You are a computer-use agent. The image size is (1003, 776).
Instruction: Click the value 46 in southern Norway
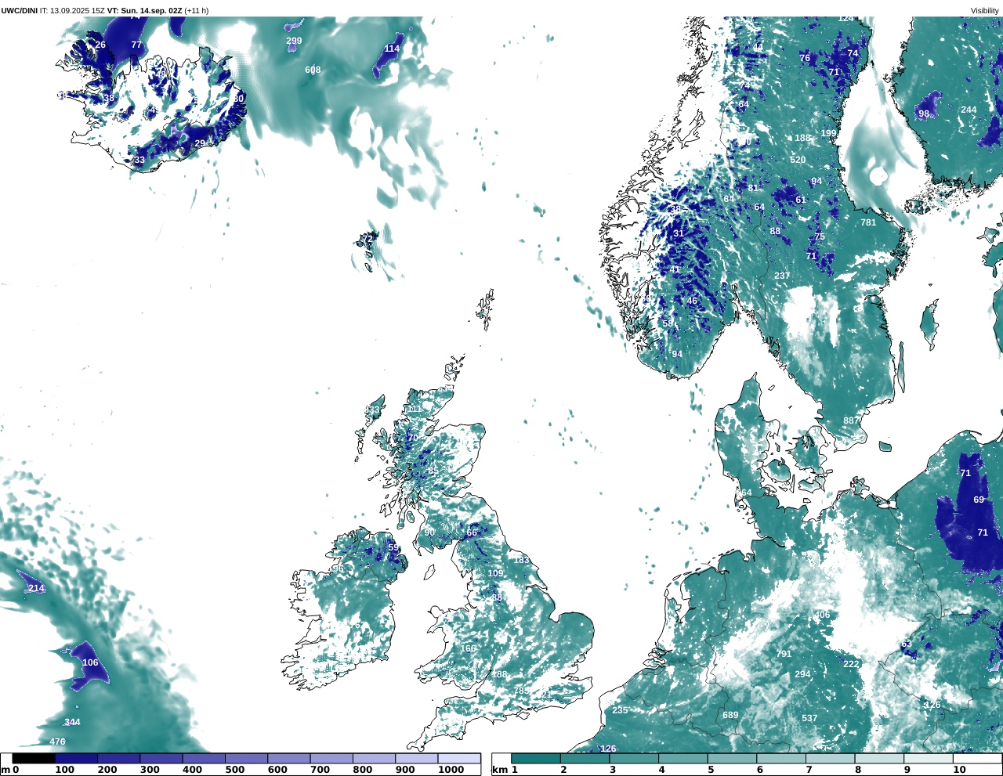click(692, 301)
